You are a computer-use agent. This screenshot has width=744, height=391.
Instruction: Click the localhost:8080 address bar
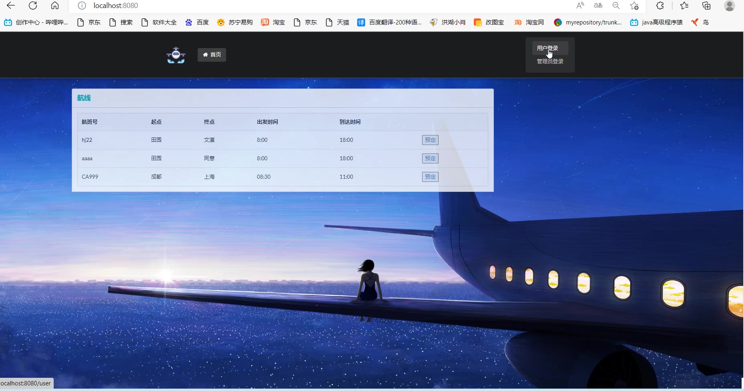[x=116, y=6]
